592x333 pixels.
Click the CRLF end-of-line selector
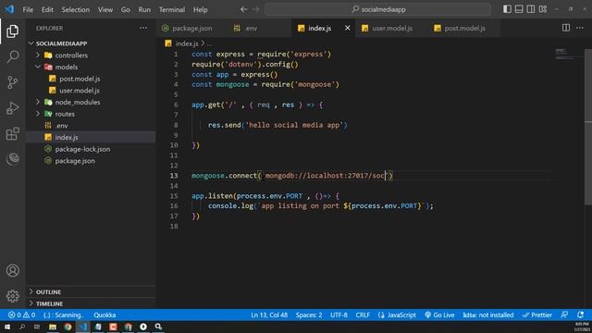363,314
